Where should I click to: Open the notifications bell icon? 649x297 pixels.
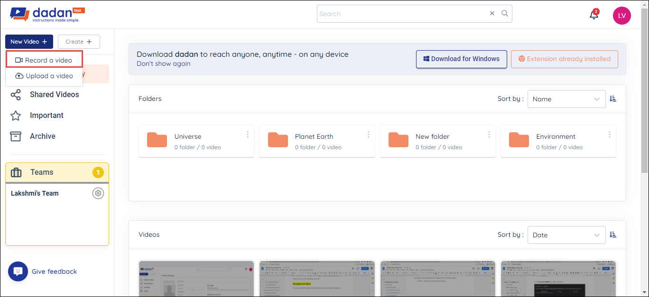click(593, 15)
